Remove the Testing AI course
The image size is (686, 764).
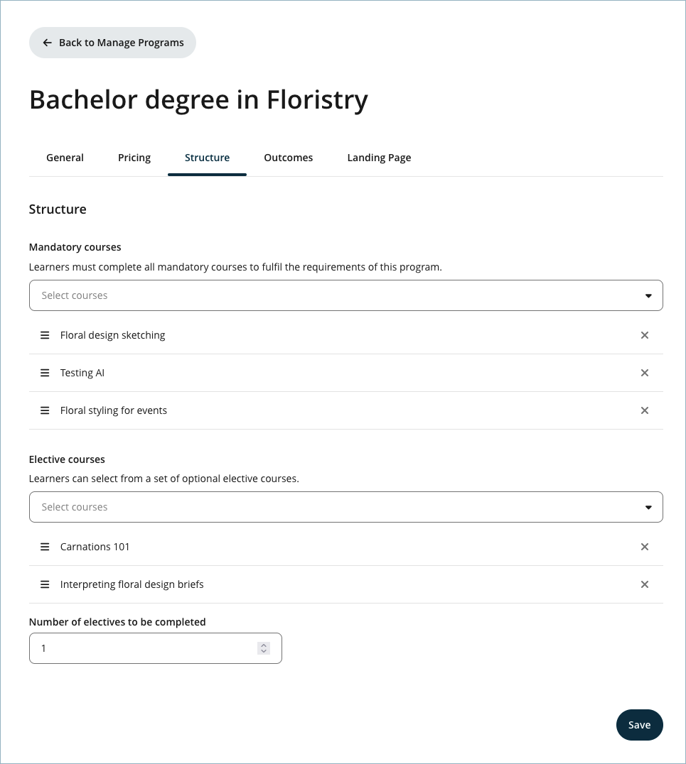click(x=645, y=373)
